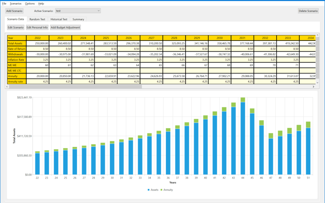Open the File menu
This screenshot has width=325, height=203.
[4, 4]
